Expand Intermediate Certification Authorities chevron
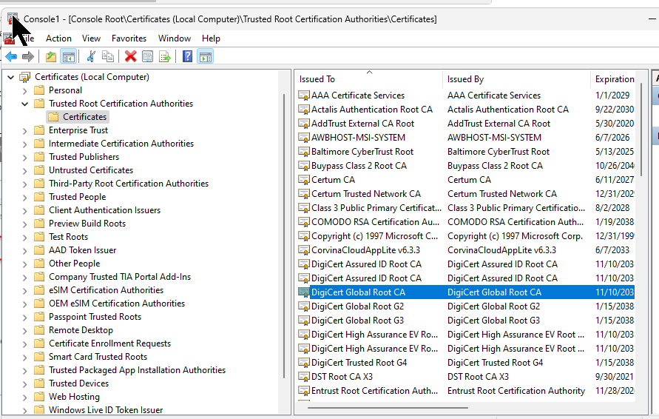Screen dimensions: 659x419 click(25, 144)
